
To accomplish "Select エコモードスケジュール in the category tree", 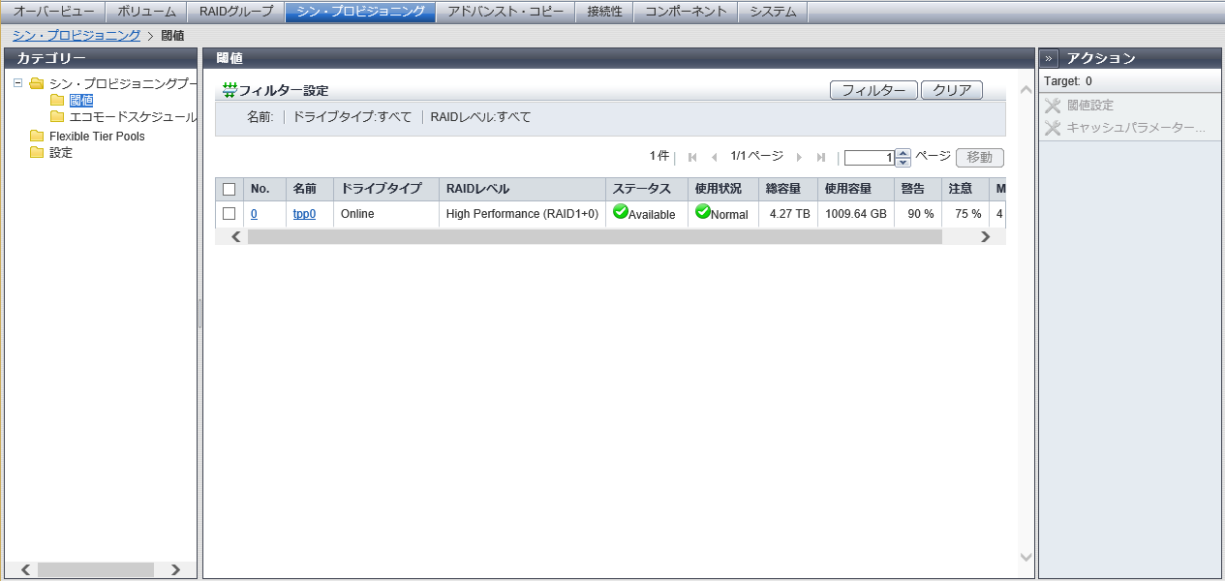I will coord(133,117).
